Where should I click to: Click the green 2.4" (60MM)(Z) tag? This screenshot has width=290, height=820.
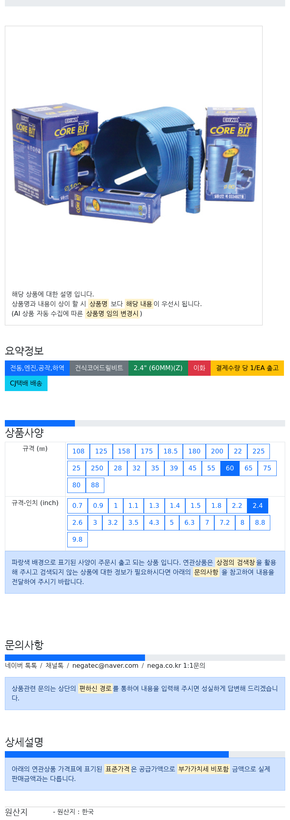point(158,368)
